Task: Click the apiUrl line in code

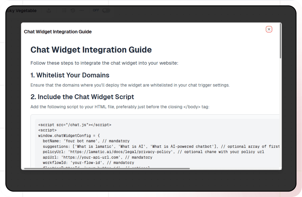Action: click(x=97, y=157)
